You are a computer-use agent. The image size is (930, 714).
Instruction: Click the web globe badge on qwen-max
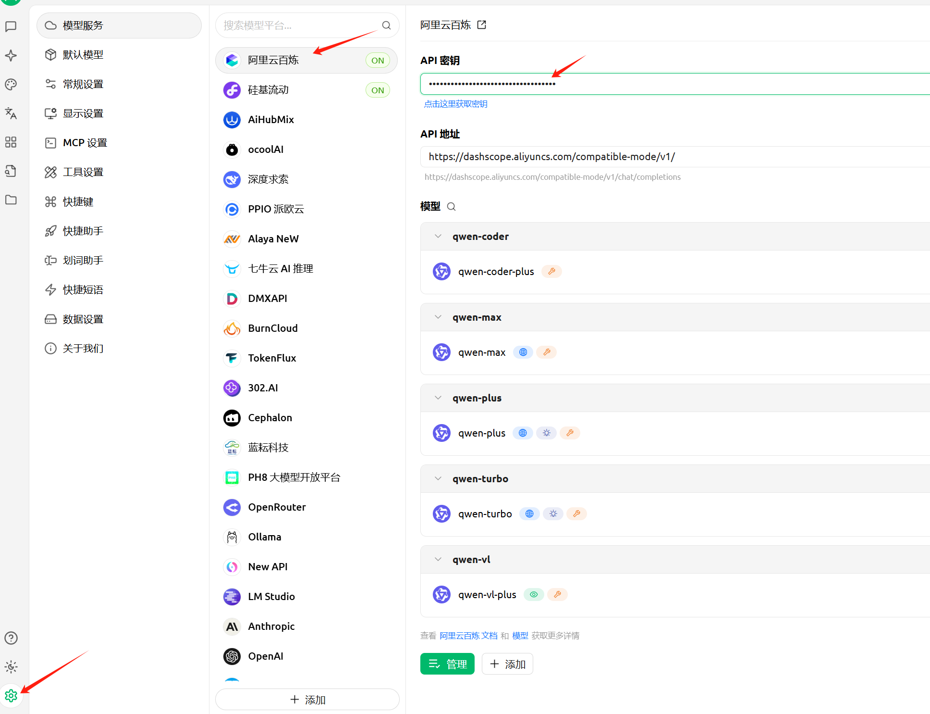click(523, 352)
